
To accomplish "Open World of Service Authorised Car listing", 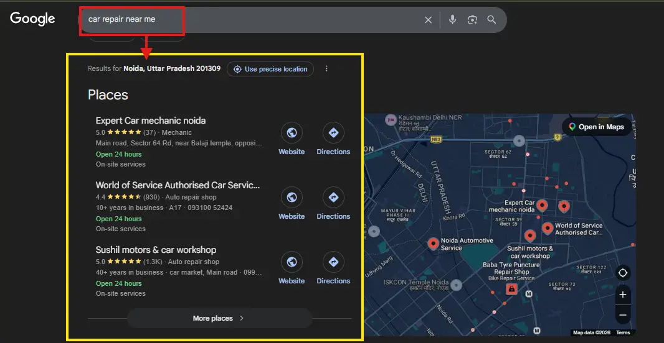I will [x=178, y=185].
